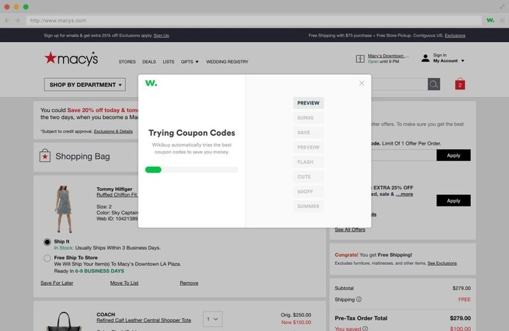The height and width of the screenshot is (331, 509).
Task: Click the ...more link in offer
Action: click(x=405, y=194)
